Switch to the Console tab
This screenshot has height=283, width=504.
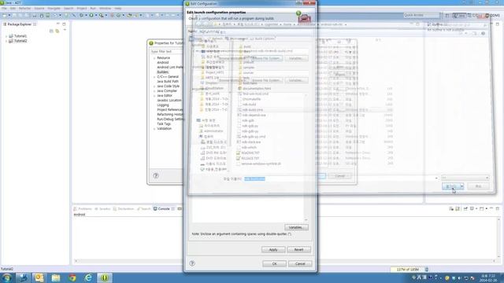[x=164, y=209]
